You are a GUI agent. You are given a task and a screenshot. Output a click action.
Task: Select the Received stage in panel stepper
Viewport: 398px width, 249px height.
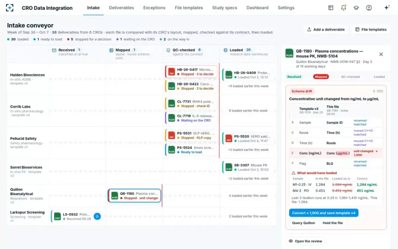[294, 77]
